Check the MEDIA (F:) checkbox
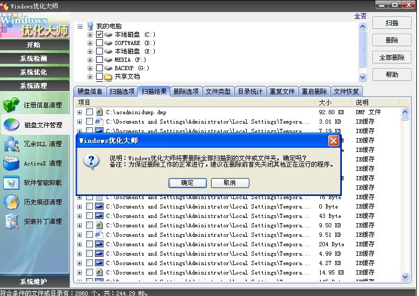The width and height of the screenshot is (419, 296). tap(99, 60)
